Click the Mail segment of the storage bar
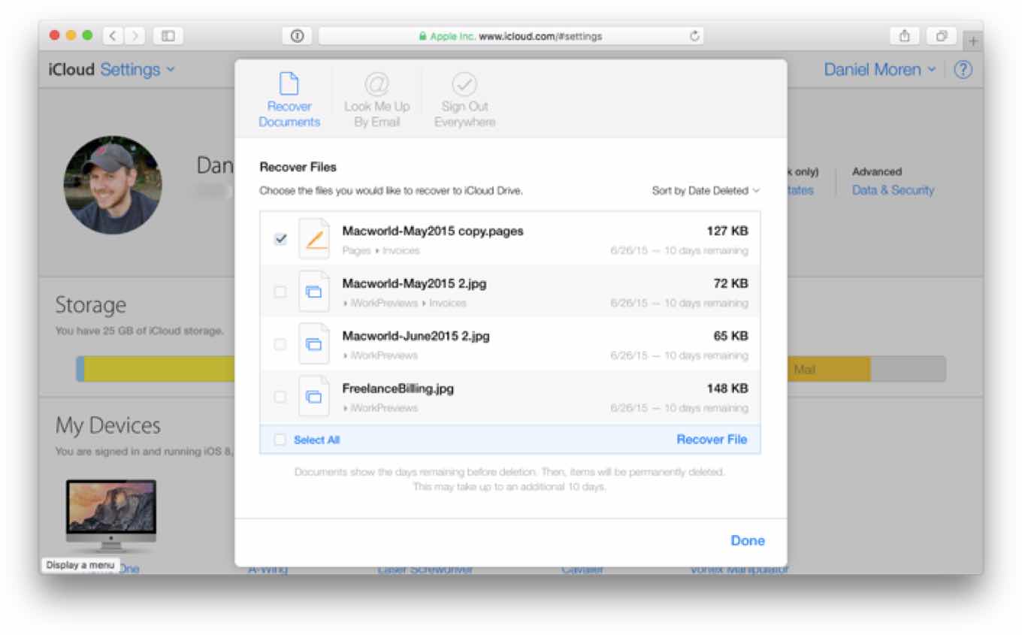 pos(829,370)
